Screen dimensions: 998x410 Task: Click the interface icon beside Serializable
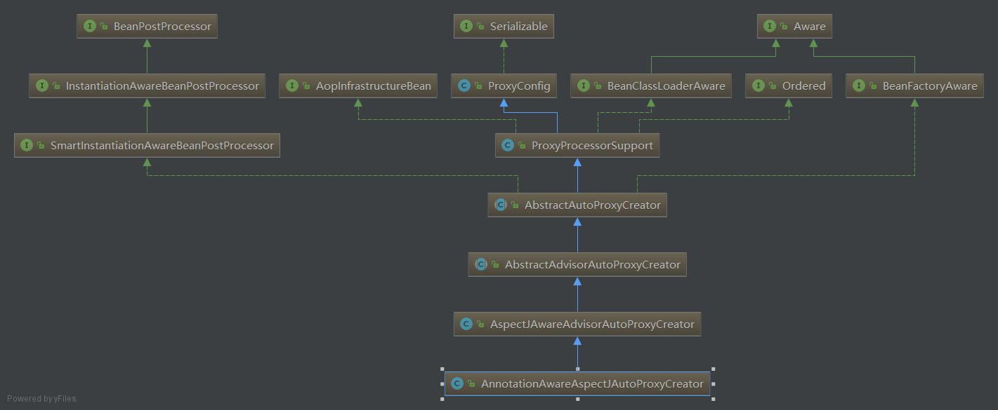click(466, 26)
